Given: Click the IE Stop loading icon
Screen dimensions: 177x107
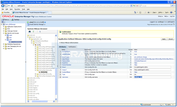Looking at the screenshot, I should (137, 6).
